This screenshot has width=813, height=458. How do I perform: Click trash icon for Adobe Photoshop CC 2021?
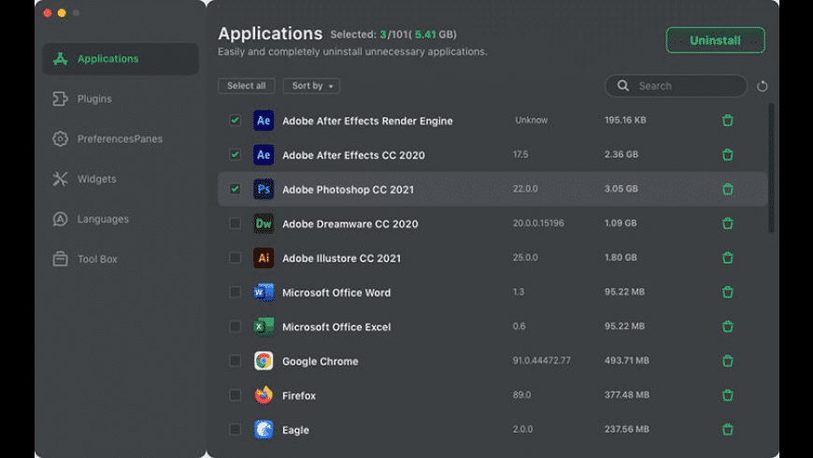727,189
